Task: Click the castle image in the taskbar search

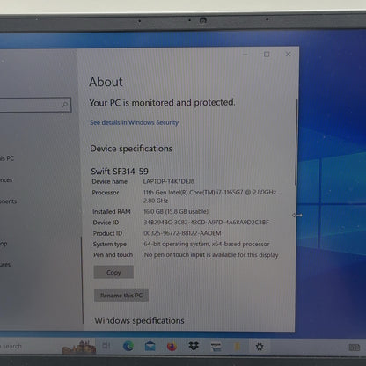Action: [79, 347]
